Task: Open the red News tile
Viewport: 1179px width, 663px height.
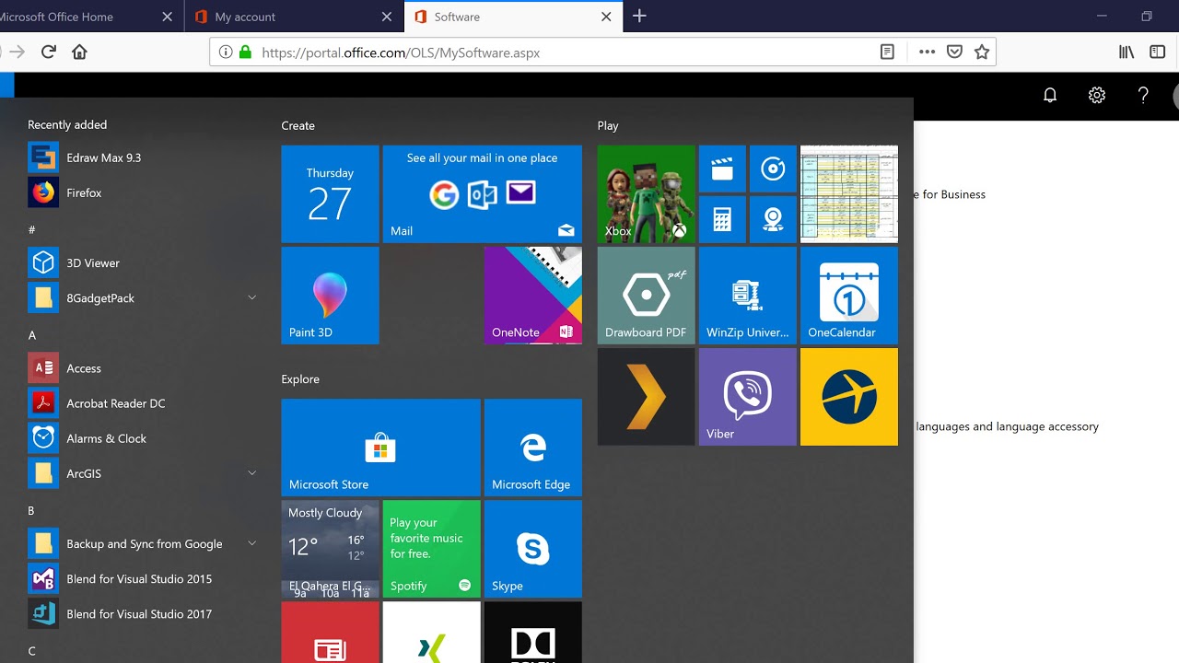Action: (330, 633)
